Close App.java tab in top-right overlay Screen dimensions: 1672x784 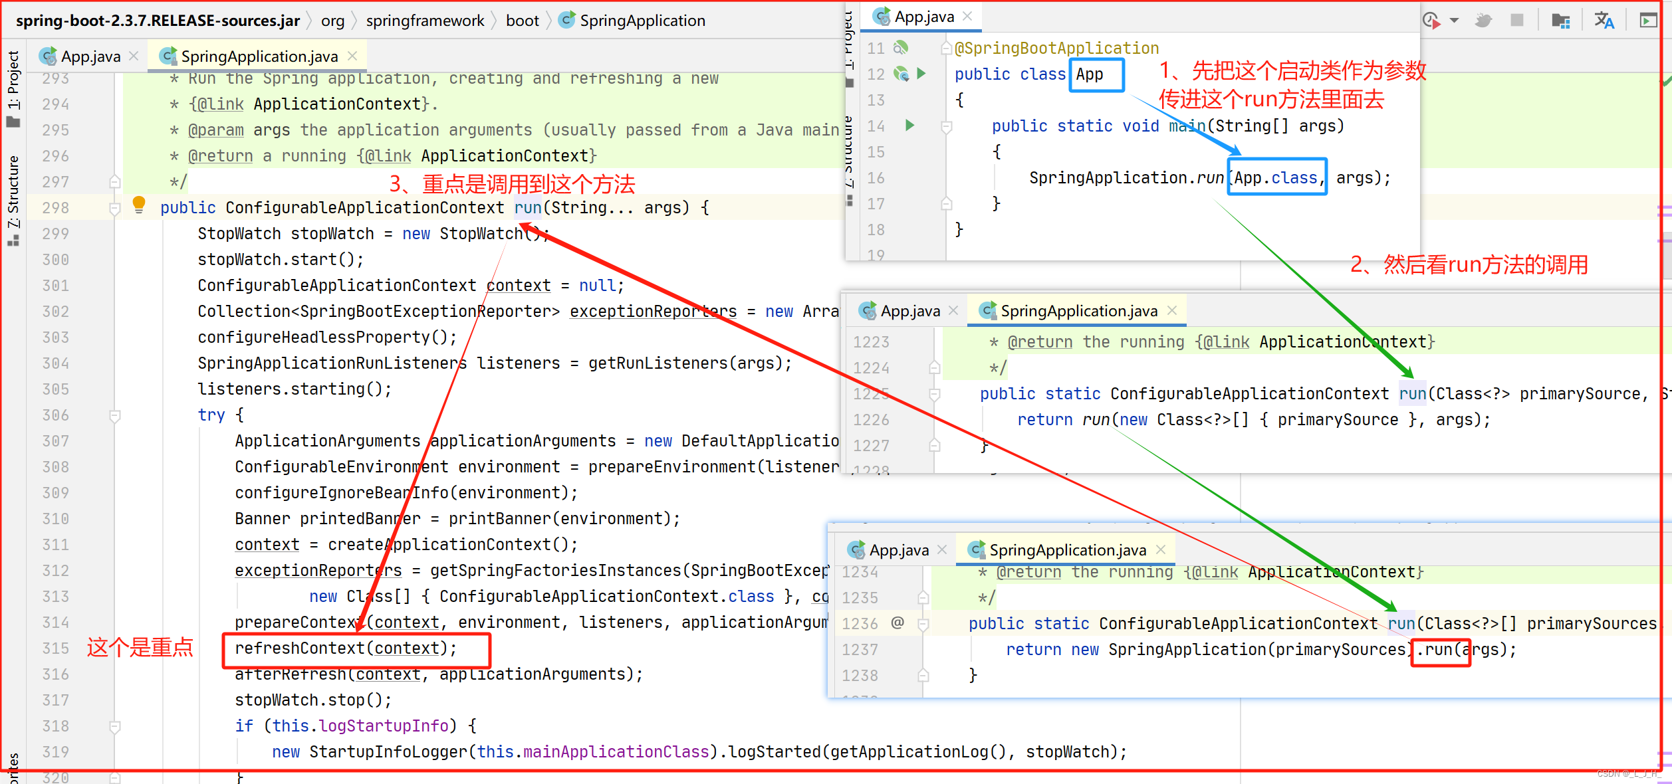tap(967, 16)
